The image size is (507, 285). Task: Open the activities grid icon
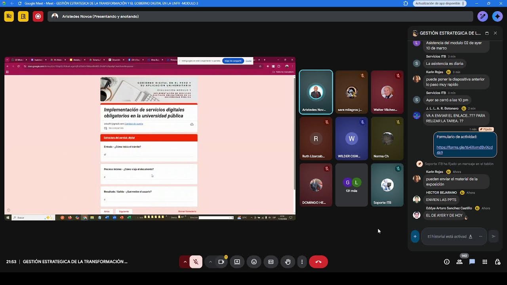485,262
